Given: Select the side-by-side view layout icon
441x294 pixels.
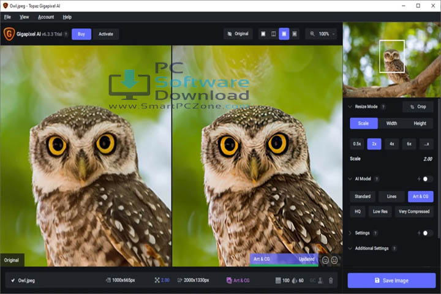Looking at the screenshot, I should tap(284, 34).
